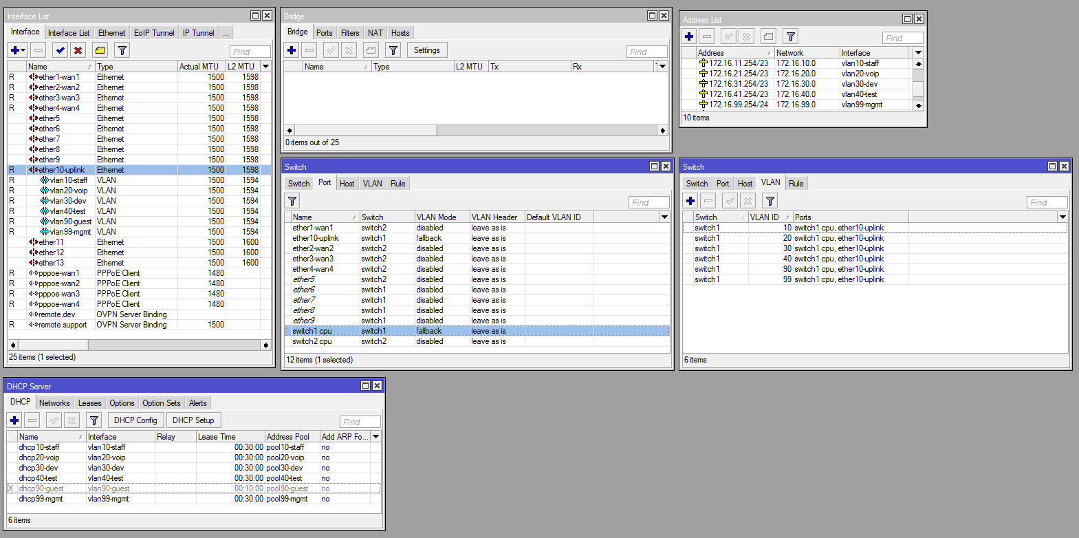
Task: Add a new entry in the Address List window
Action: click(689, 36)
